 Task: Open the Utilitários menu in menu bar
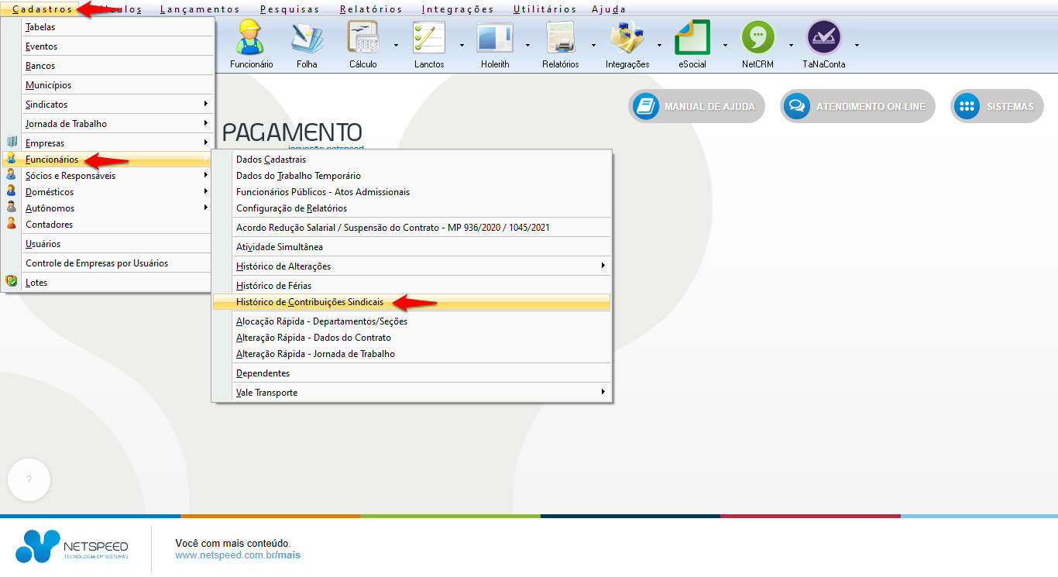(x=544, y=9)
